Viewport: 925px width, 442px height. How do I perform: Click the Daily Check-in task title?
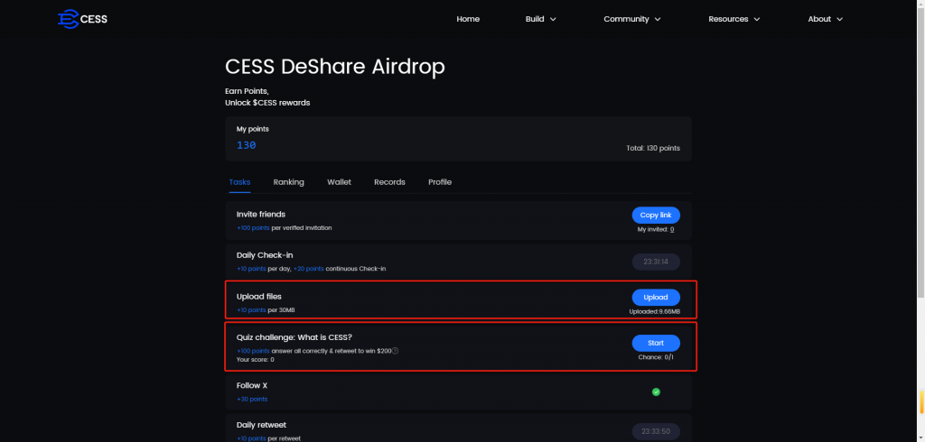coord(265,255)
